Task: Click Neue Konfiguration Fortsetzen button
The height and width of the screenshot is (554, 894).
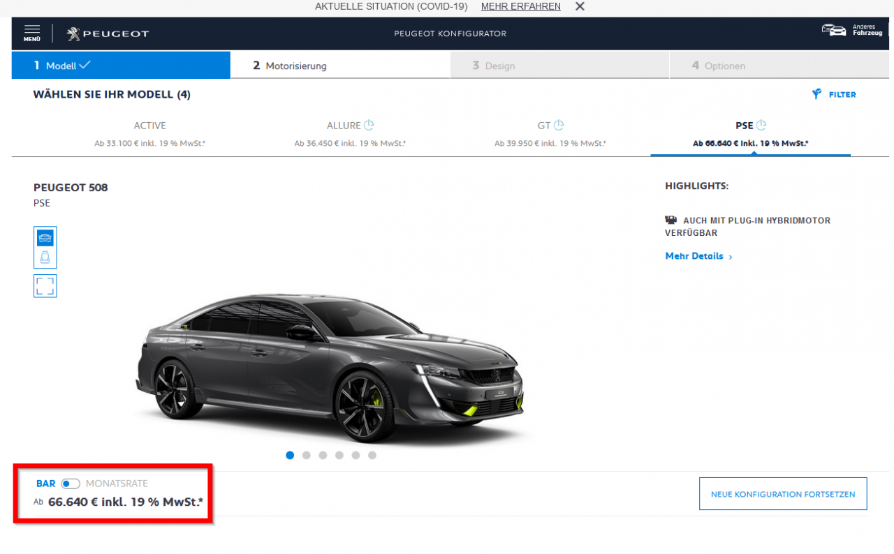Action: (x=783, y=494)
